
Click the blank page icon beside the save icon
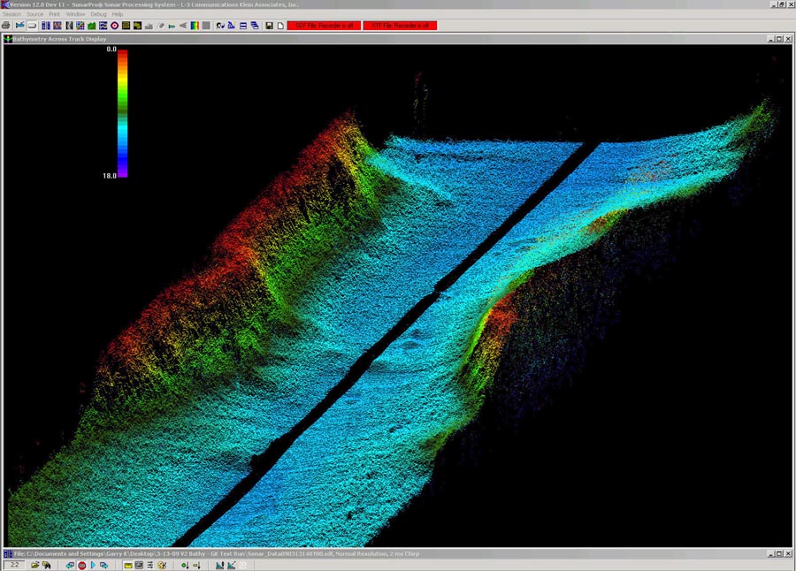coord(280,26)
